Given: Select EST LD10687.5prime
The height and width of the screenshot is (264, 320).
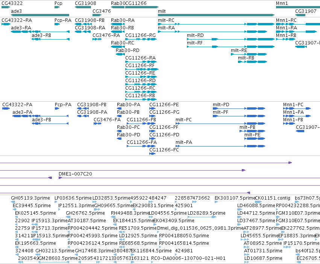Looking at the screenshot, I should (x=247, y=262).
